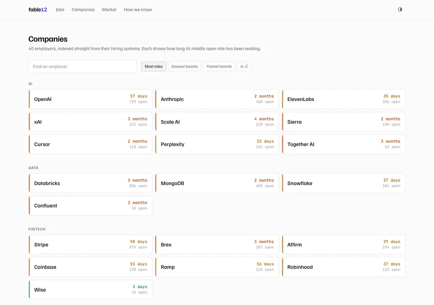Click the Companies page heading

(x=48, y=39)
